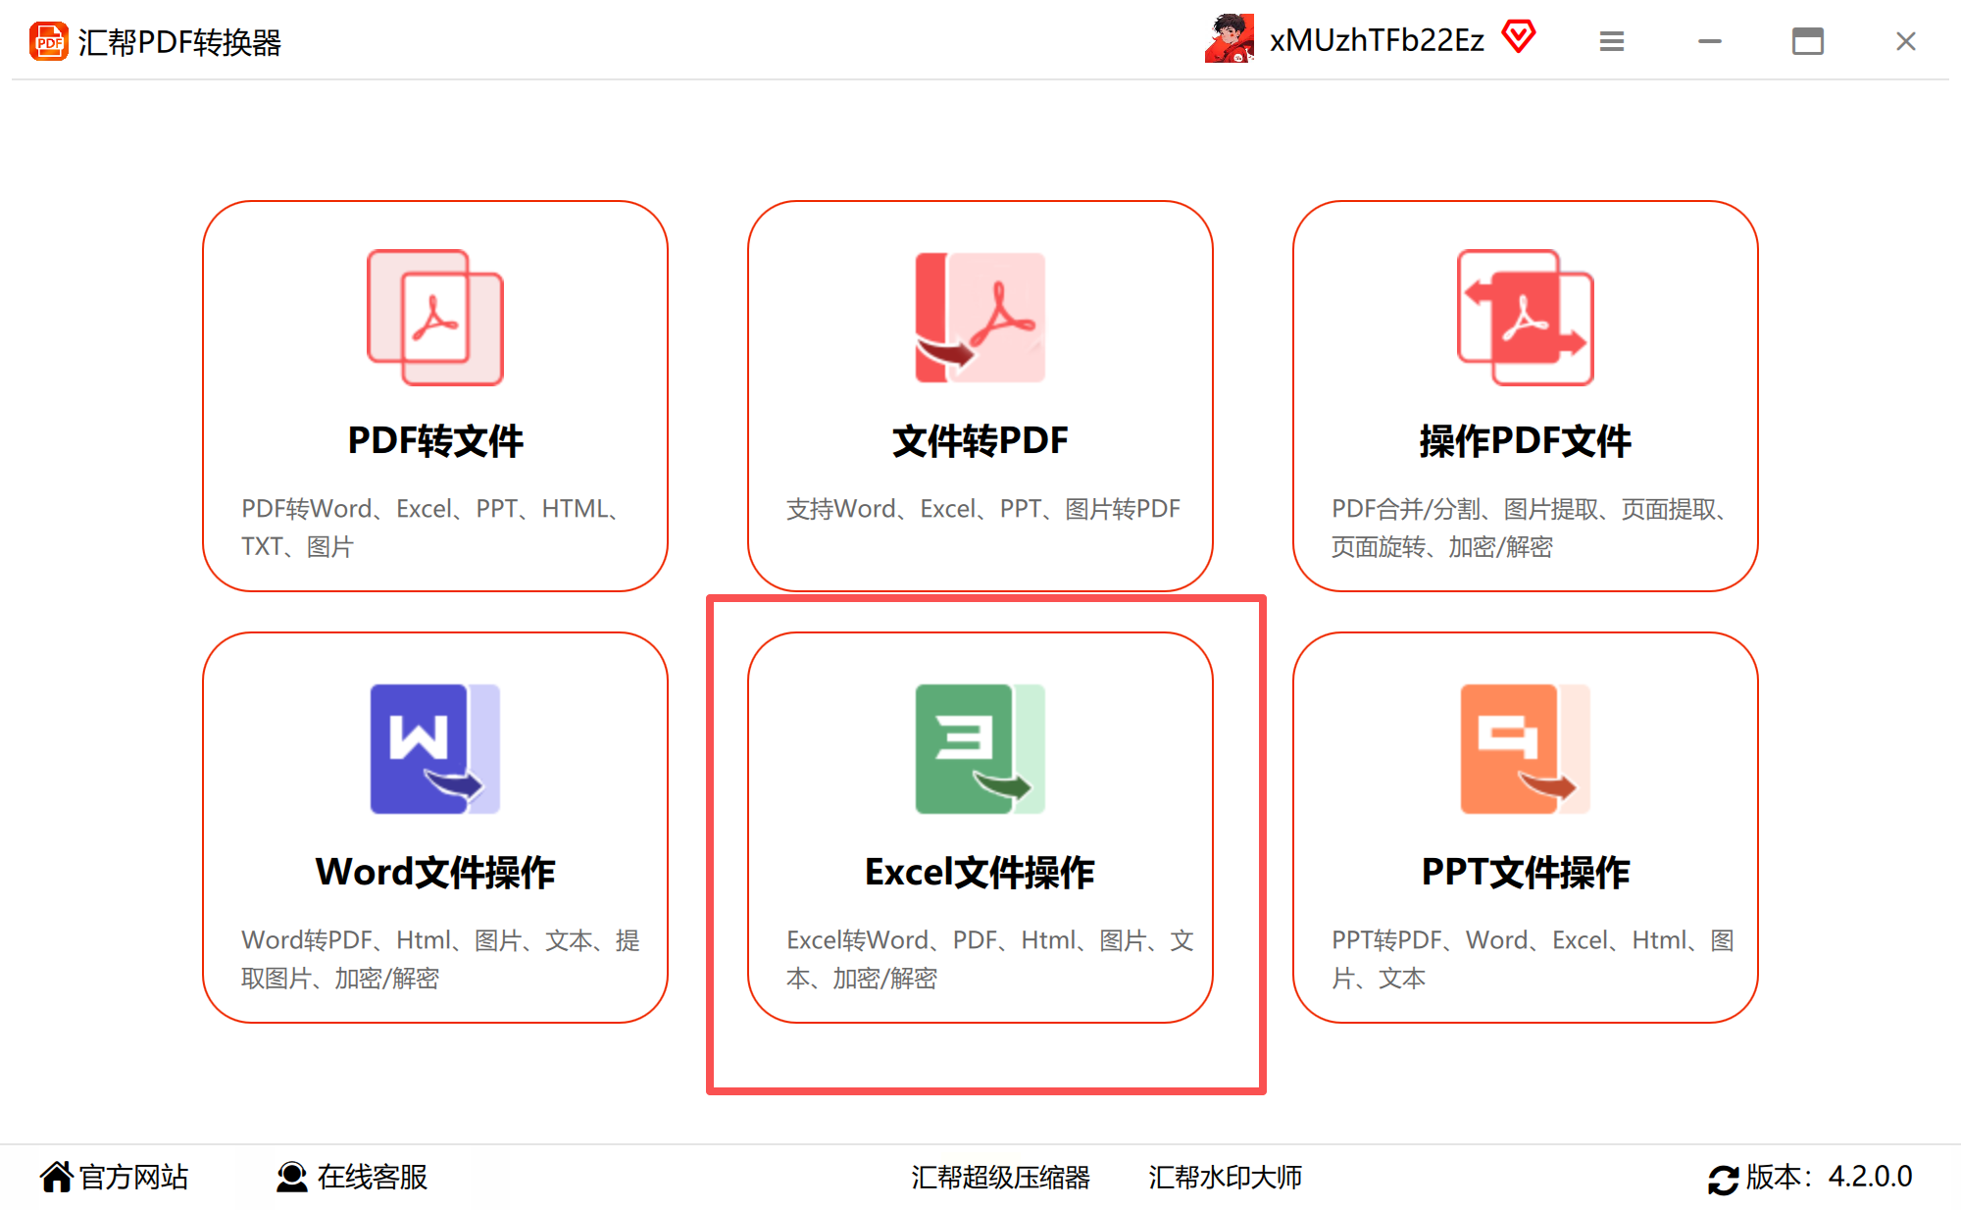Open 汇帮水印大师 link

[x=1225, y=1177]
